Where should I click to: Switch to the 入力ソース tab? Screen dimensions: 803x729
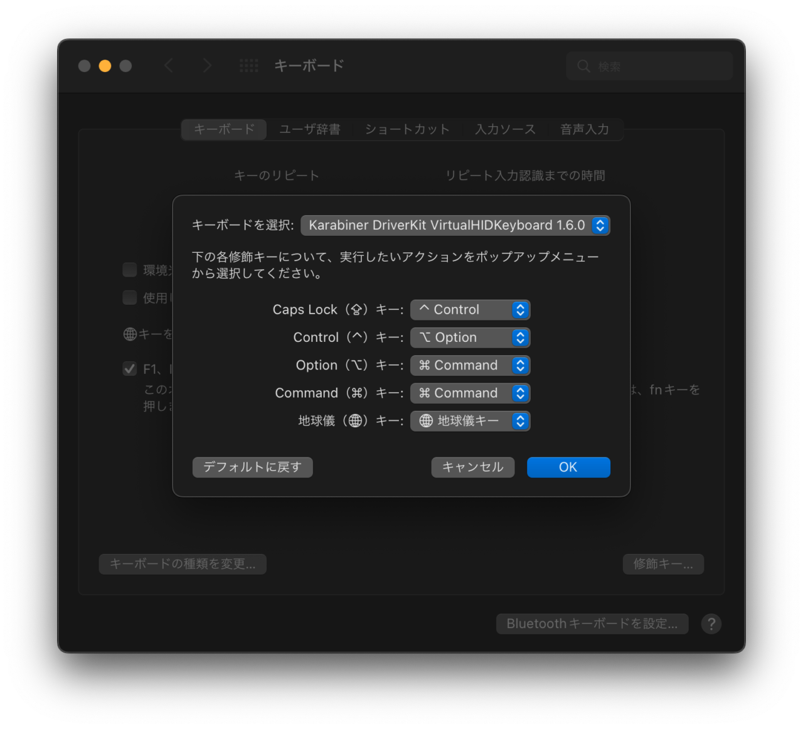tap(506, 129)
